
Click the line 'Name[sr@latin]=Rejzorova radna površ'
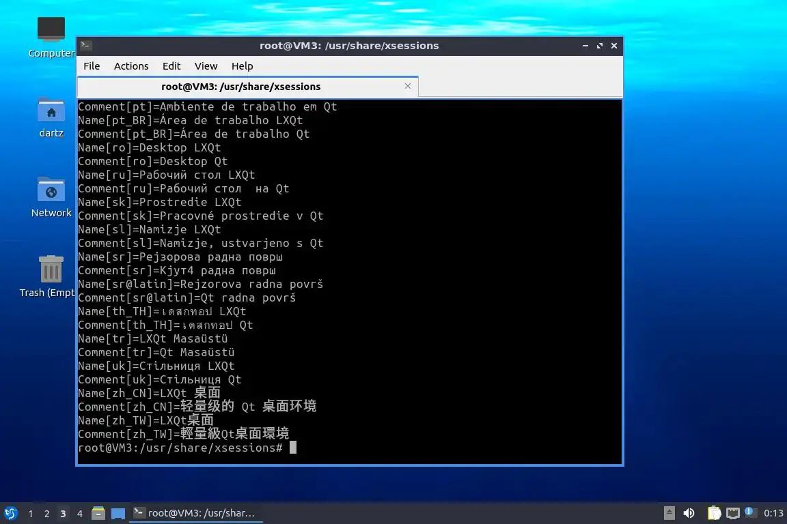click(x=201, y=285)
